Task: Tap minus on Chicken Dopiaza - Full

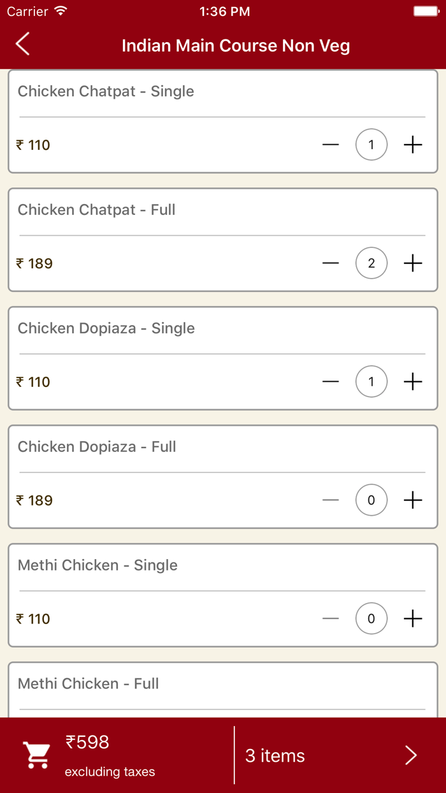Action: click(331, 500)
